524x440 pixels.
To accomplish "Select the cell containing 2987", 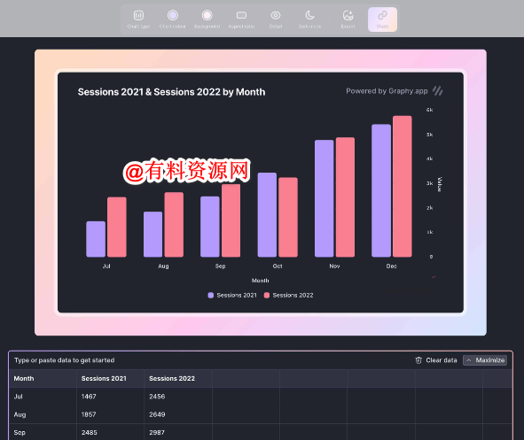I will [x=178, y=432].
